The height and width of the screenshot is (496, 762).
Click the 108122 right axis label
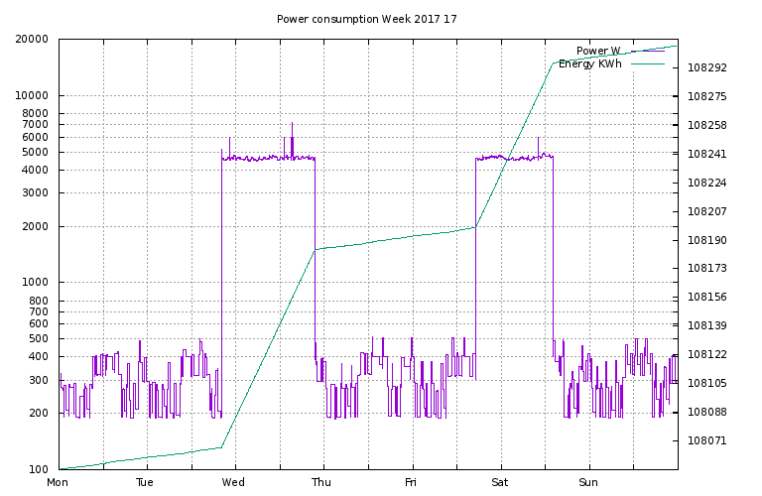click(707, 354)
